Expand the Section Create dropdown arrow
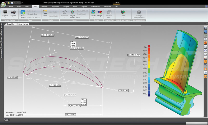208x125 pixels. point(93,18)
